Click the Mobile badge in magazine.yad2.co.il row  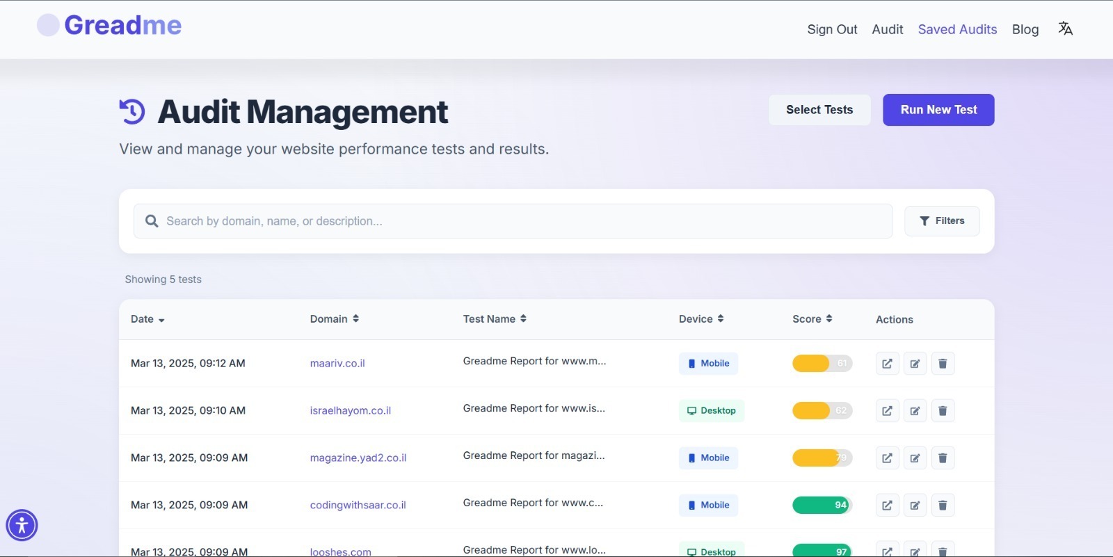pyautogui.click(x=708, y=458)
